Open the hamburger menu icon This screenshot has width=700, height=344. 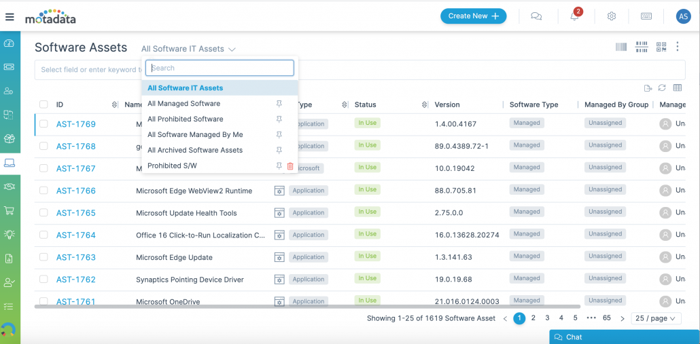(10, 17)
